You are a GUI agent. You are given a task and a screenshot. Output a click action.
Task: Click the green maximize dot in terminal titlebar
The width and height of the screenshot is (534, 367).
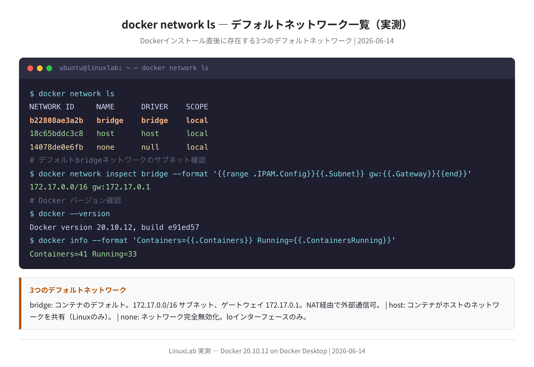[x=49, y=68]
